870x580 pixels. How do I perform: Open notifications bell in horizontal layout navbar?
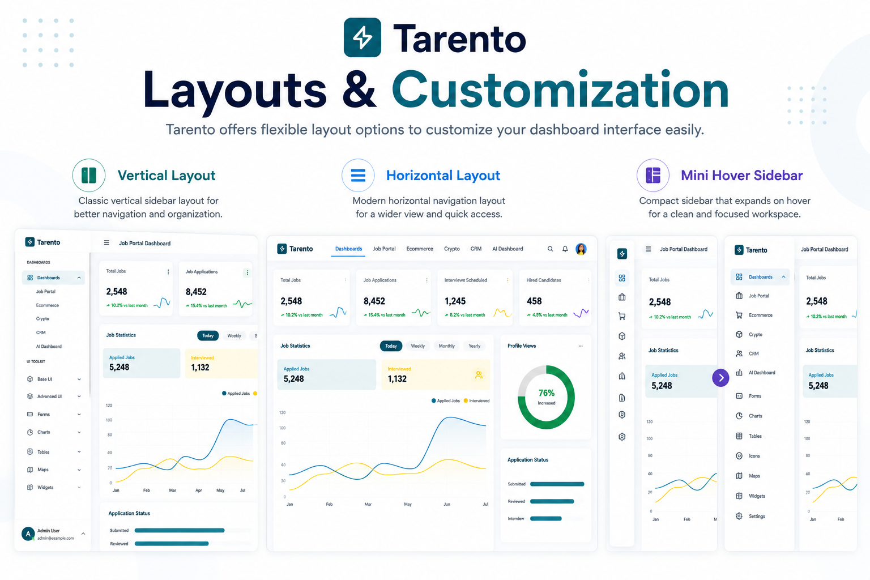pyautogui.click(x=565, y=249)
